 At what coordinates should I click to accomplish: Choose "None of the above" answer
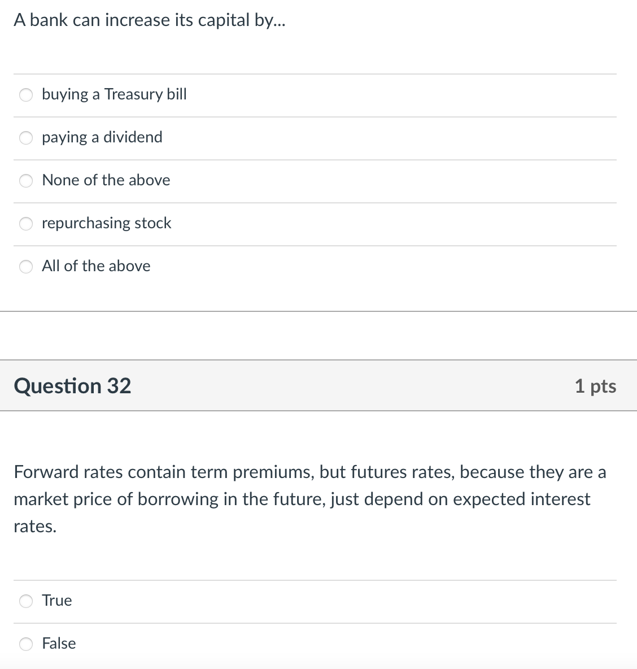[25, 181]
